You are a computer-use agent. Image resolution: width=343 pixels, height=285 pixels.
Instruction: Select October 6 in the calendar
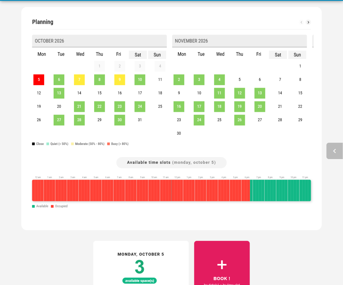(59, 80)
